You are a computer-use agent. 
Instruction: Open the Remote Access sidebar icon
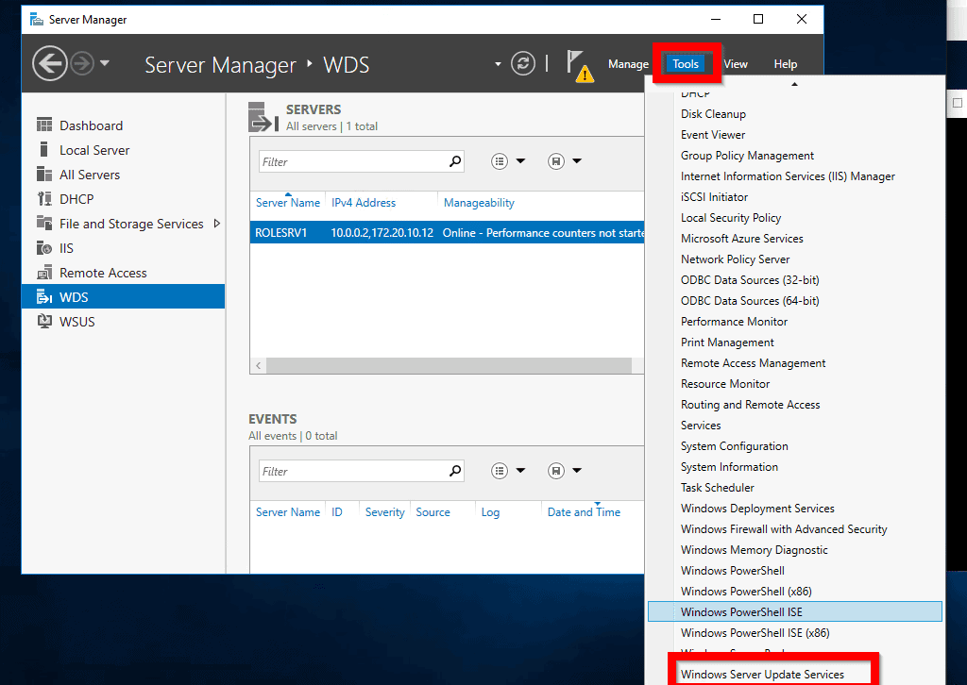tap(44, 273)
